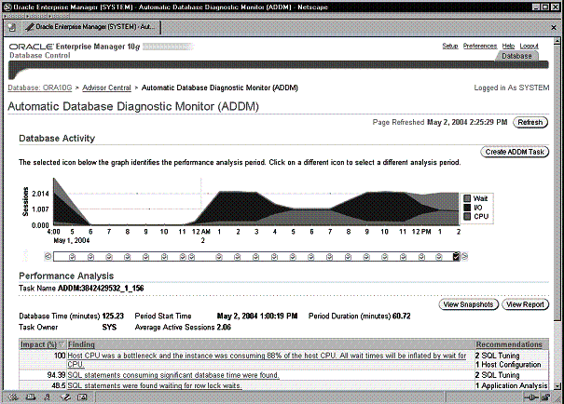Click the vertical scrollbar up arrow
Screen dimensions: 564x404
(x=557, y=41)
